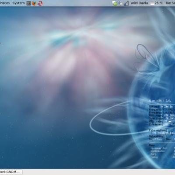Launch Firefox from the top panel
Image resolution: width=175 pixels, height=175 pixels.
(x=34, y=3)
